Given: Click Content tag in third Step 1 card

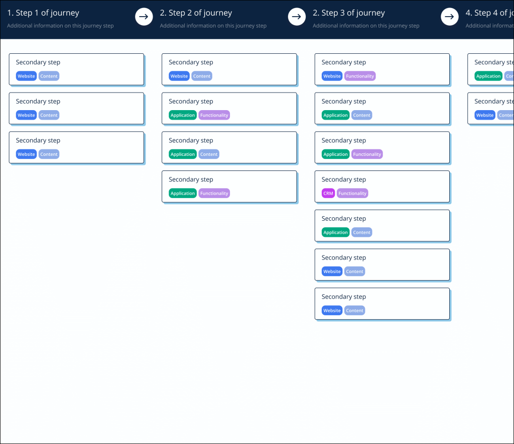Looking at the screenshot, I should point(49,154).
